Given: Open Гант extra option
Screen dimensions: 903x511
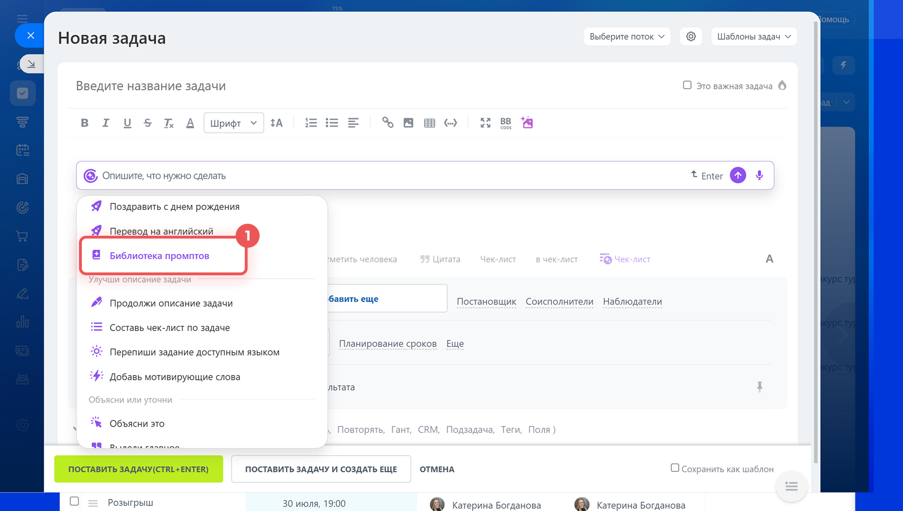Looking at the screenshot, I should pos(401,430).
